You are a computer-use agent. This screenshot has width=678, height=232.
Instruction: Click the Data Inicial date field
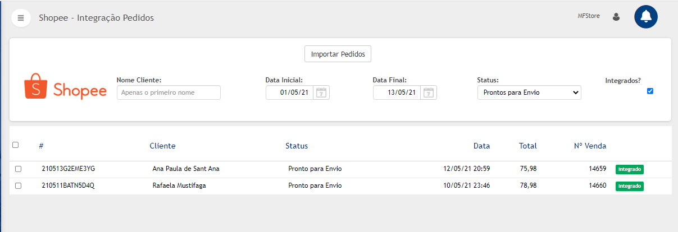pos(290,92)
